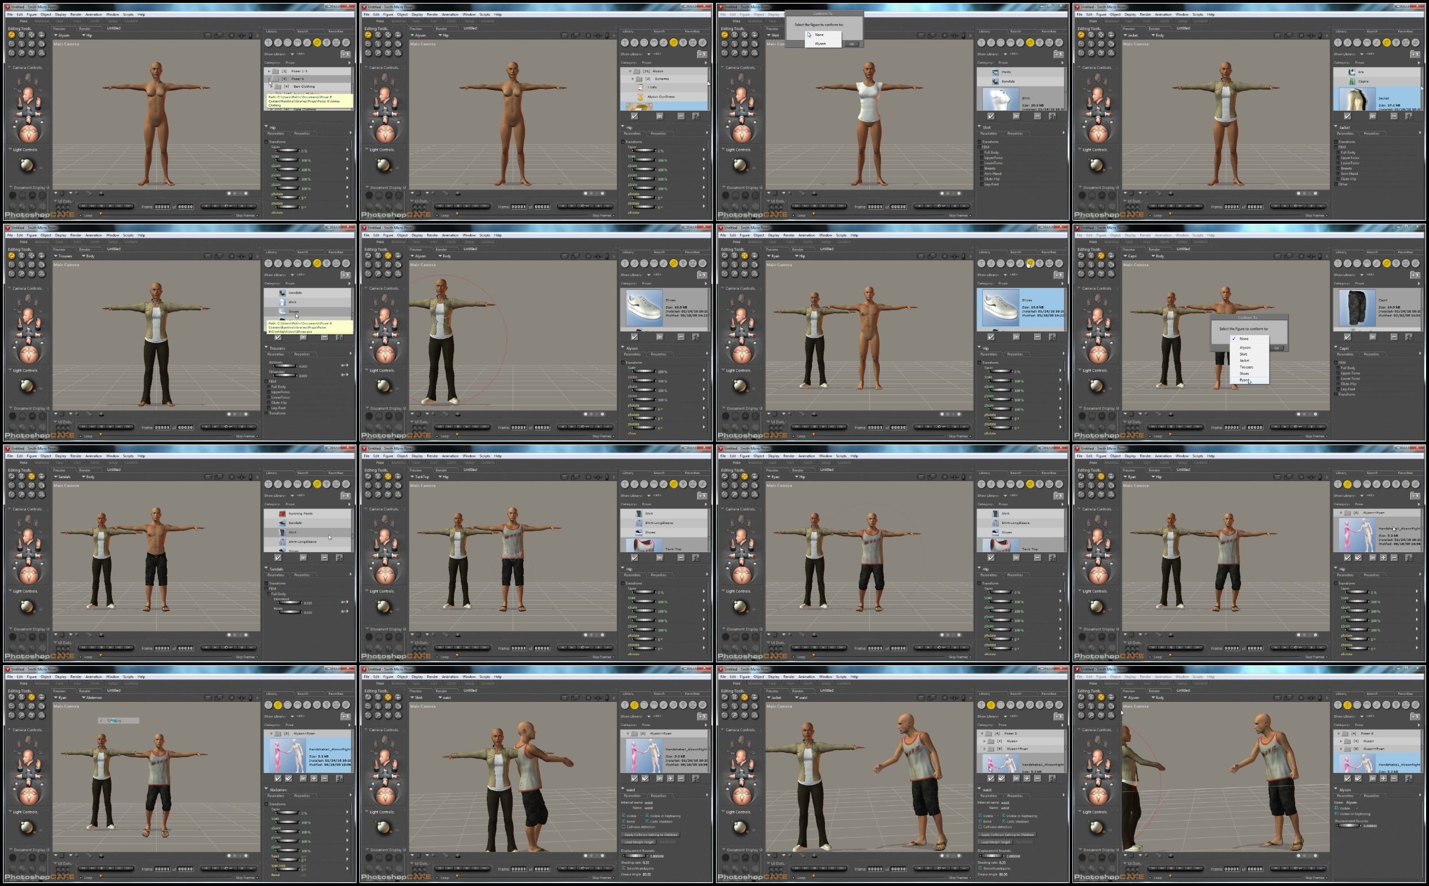Expand the Breasts group in Jacket Body parameters
This screenshot has height=886, width=1429.
[1338, 168]
